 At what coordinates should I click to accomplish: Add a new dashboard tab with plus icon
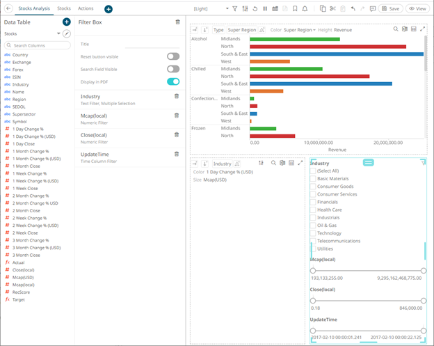pyautogui.click(x=108, y=9)
